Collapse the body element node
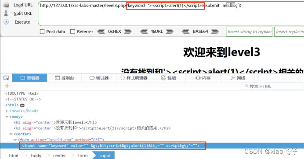Screen dimensions: 304x159 pos(7,117)
